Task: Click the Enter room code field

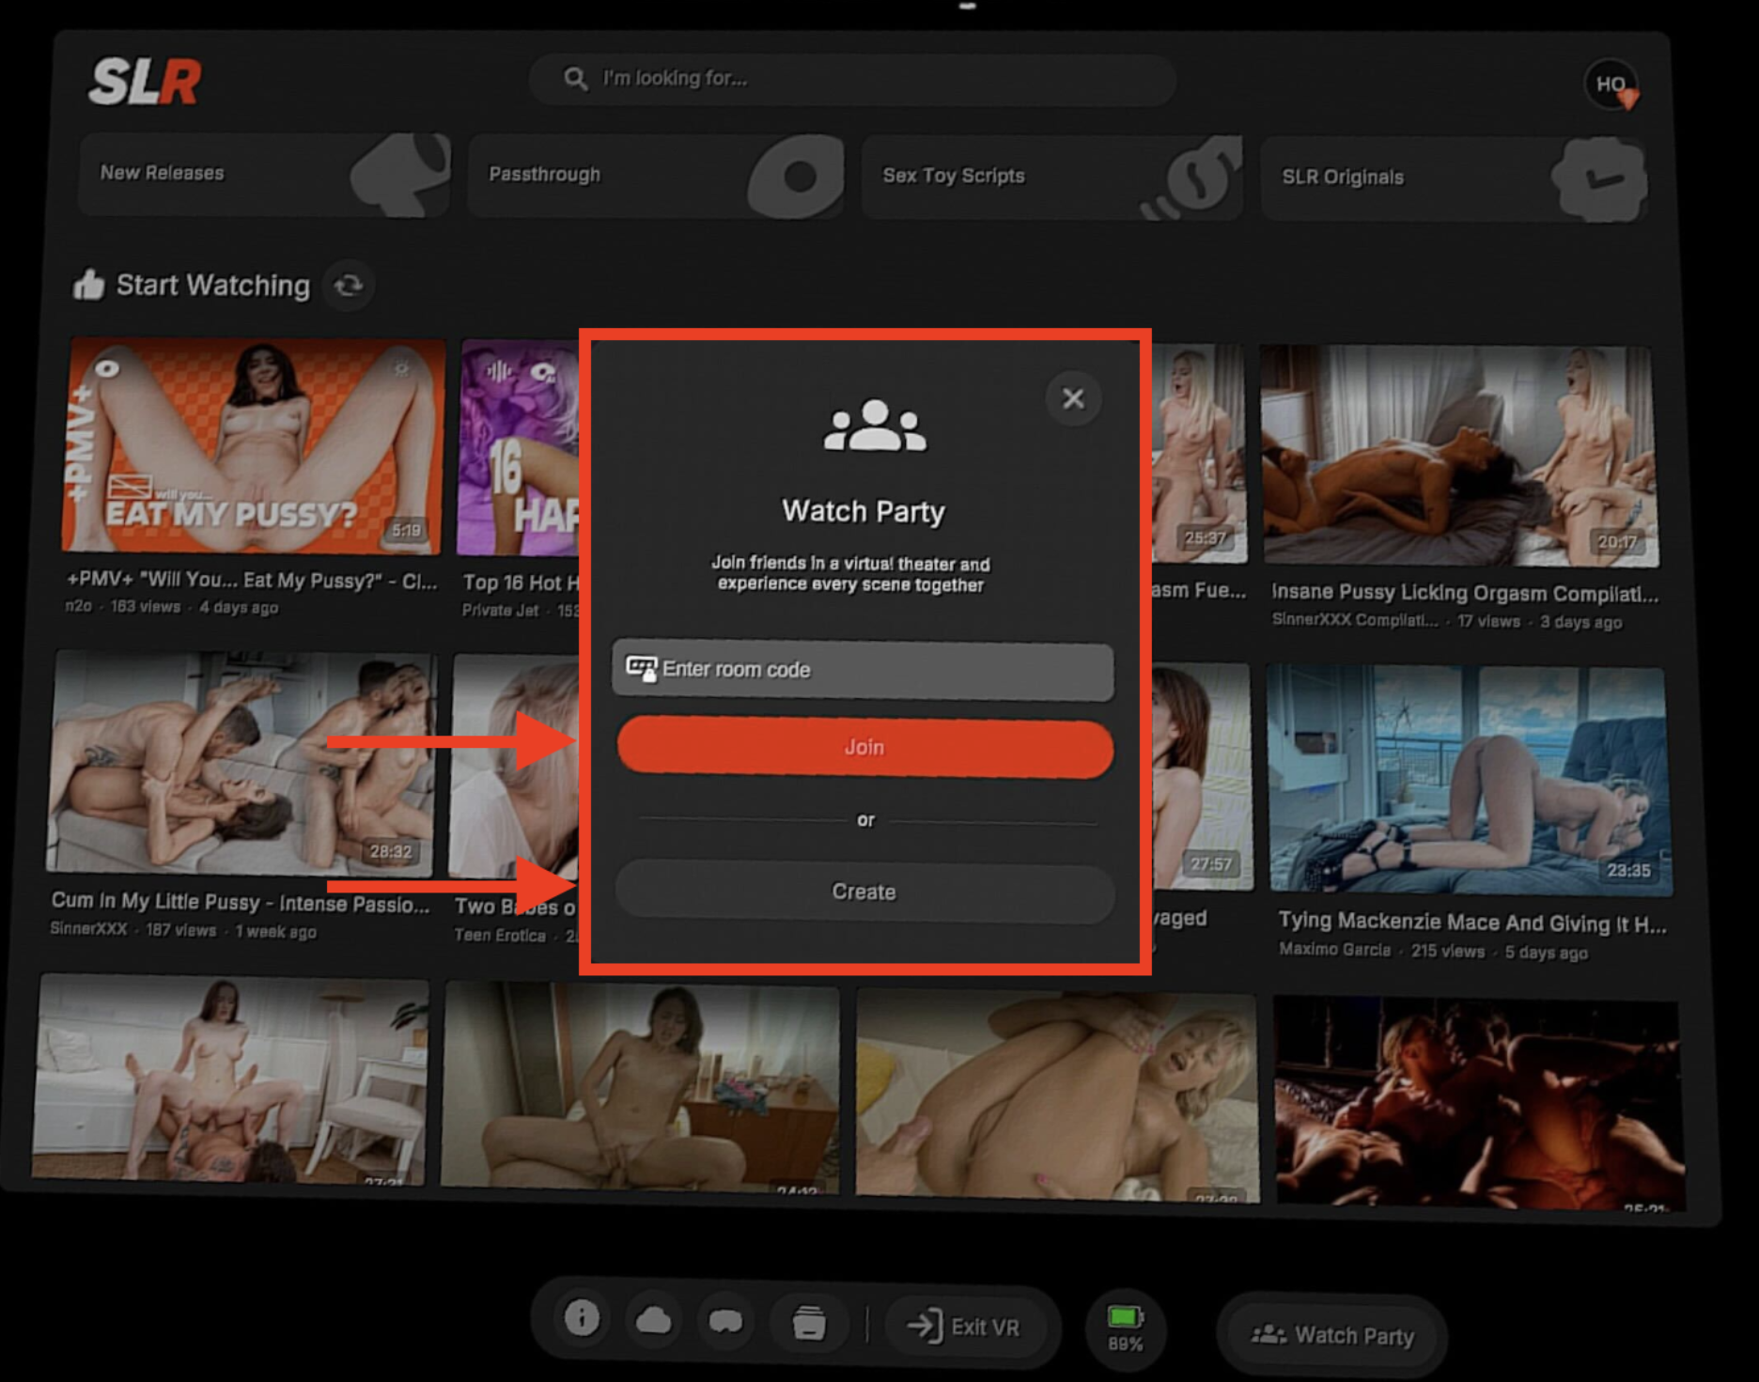Action: click(863, 670)
